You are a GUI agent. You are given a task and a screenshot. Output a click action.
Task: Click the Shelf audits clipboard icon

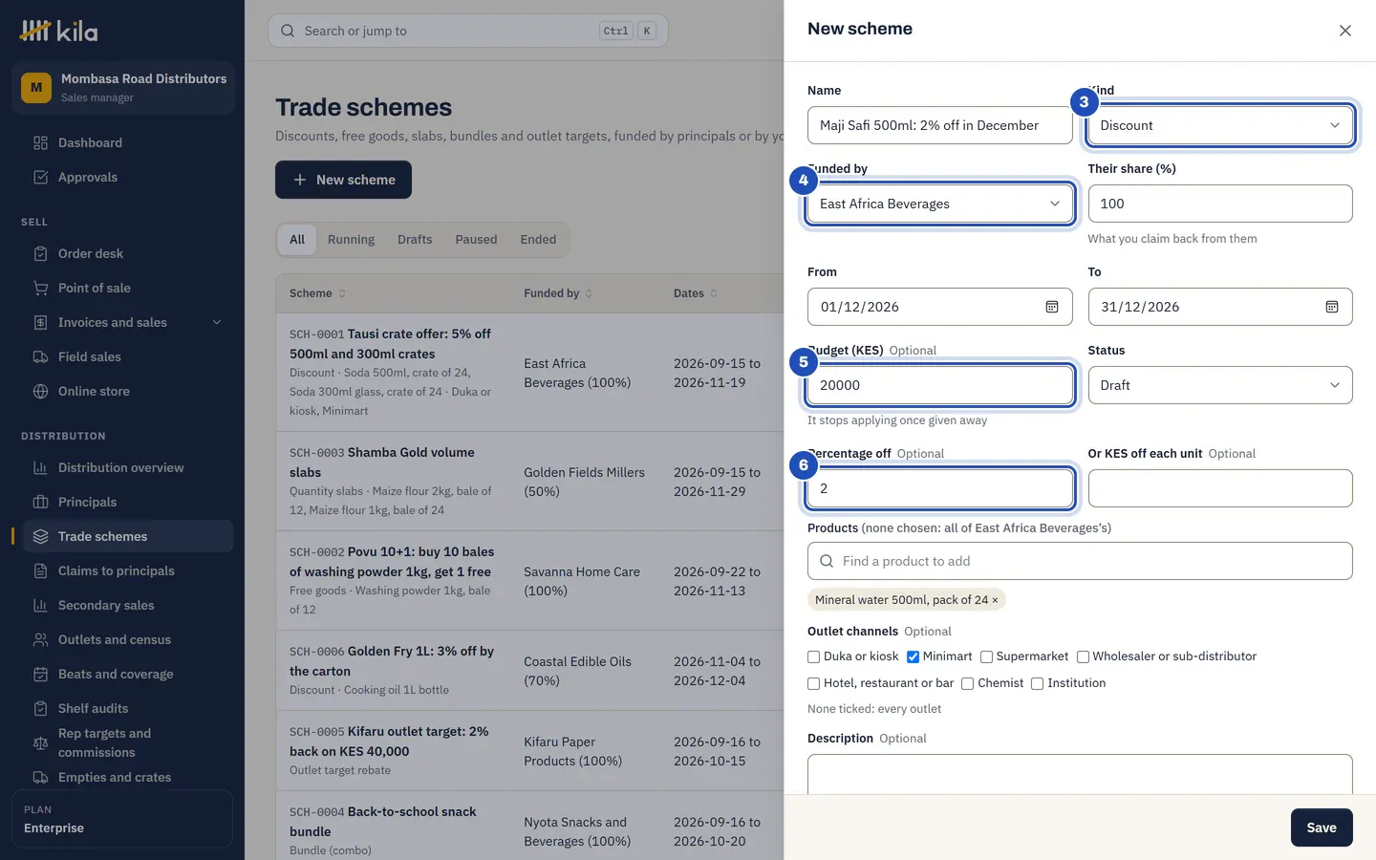40,708
